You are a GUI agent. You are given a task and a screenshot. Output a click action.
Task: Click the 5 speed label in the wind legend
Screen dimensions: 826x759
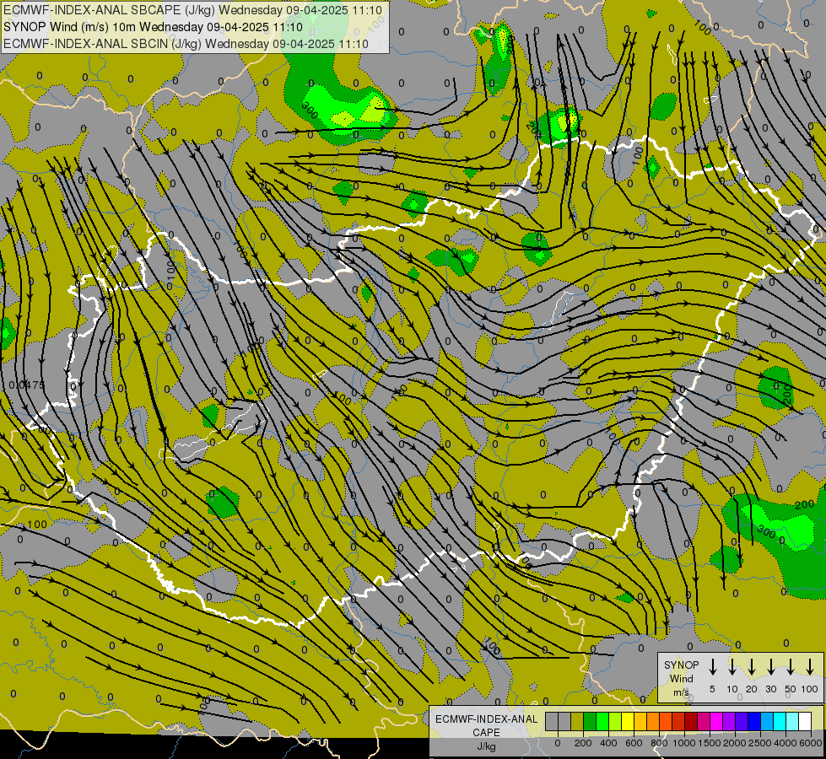click(x=712, y=689)
